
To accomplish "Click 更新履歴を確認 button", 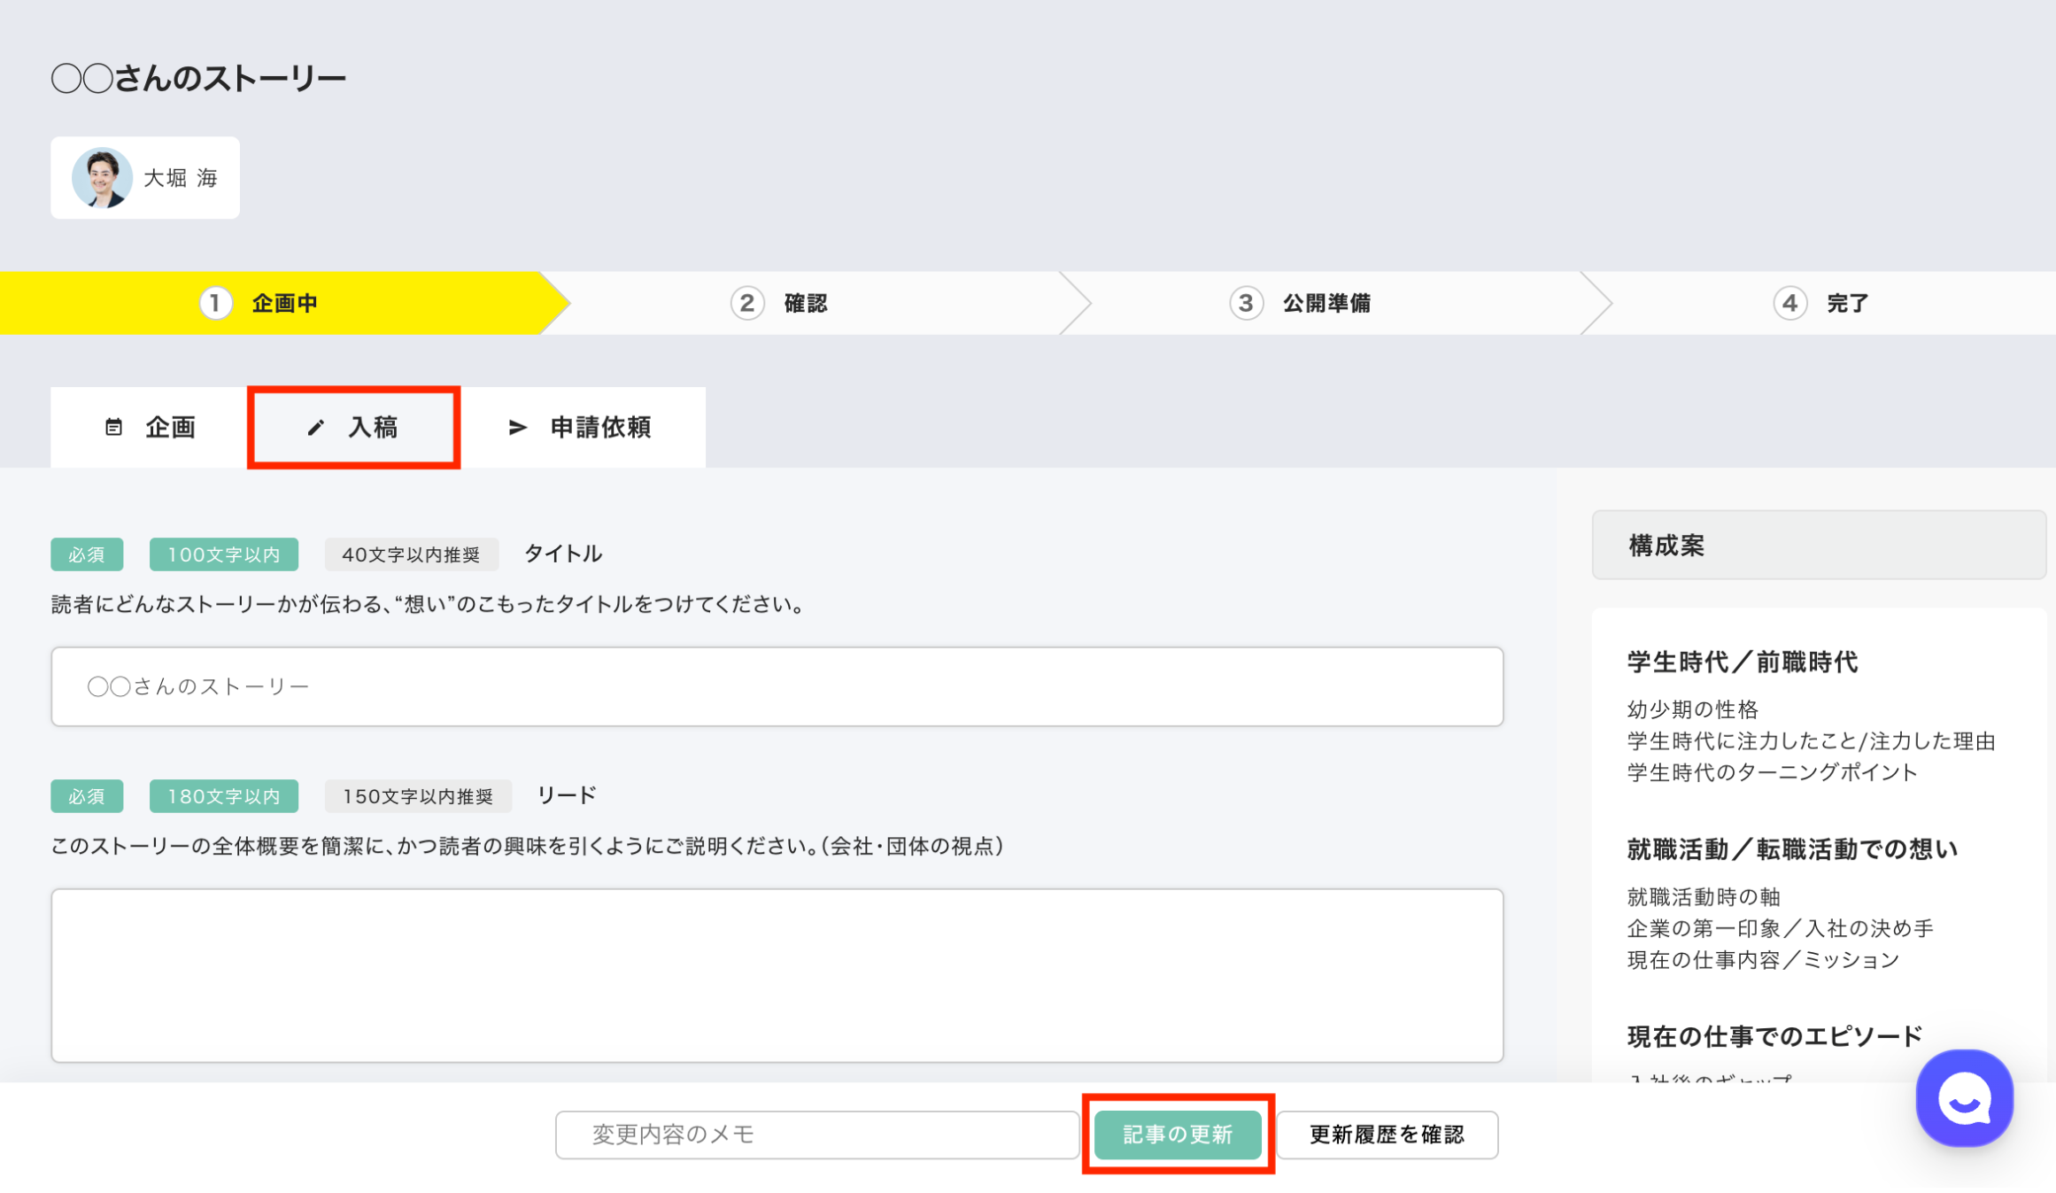I will pos(1386,1135).
